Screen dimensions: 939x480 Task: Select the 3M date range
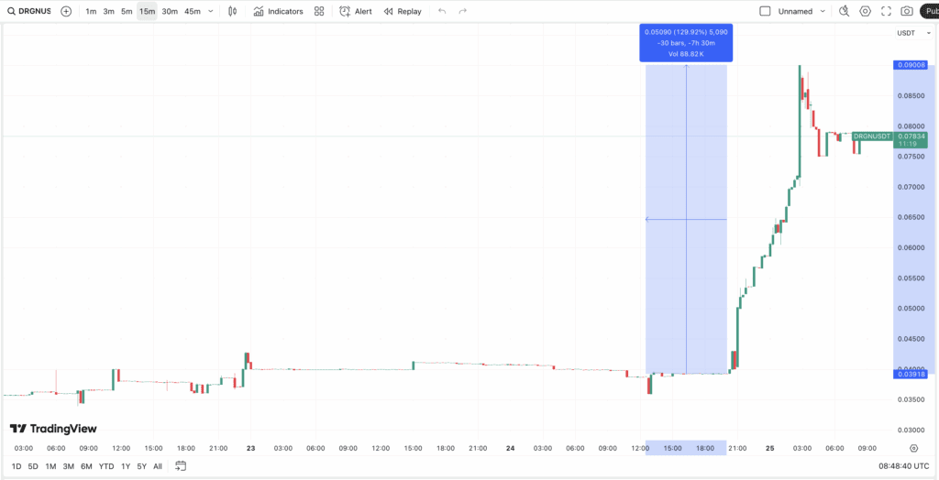[68, 466]
